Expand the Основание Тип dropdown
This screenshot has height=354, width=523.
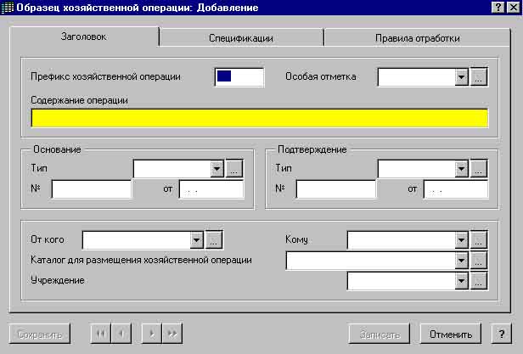point(217,168)
